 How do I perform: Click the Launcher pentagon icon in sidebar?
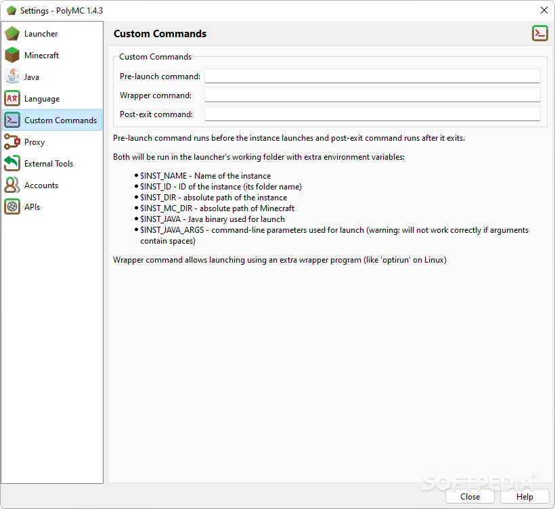coord(12,34)
